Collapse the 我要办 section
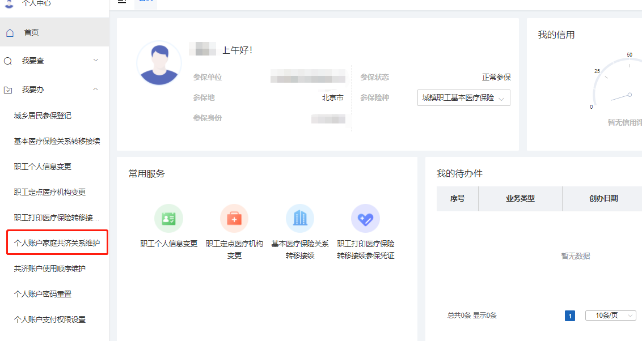Image resolution: width=642 pixels, height=341 pixels. pyautogui.click(x=95, y=89)
